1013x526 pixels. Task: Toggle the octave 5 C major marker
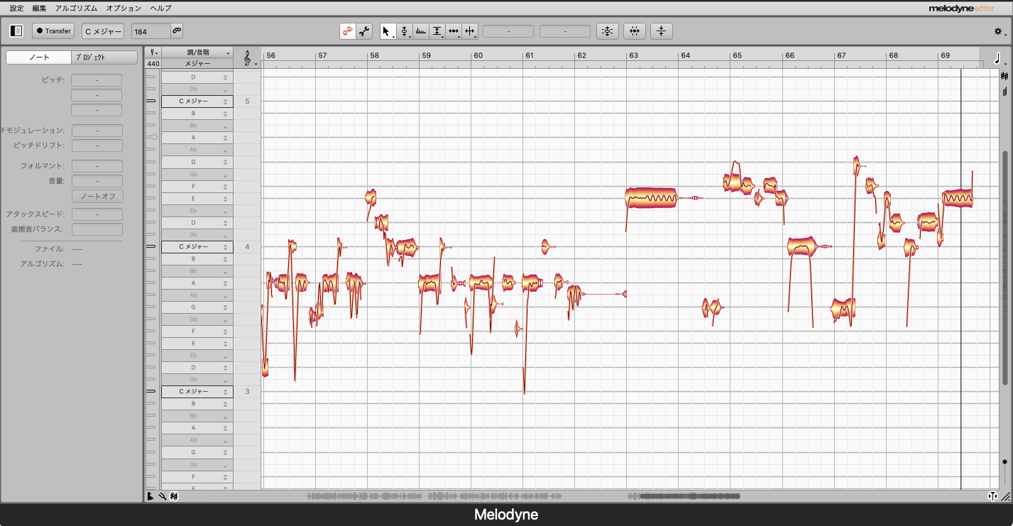click(x=150, y=102)
